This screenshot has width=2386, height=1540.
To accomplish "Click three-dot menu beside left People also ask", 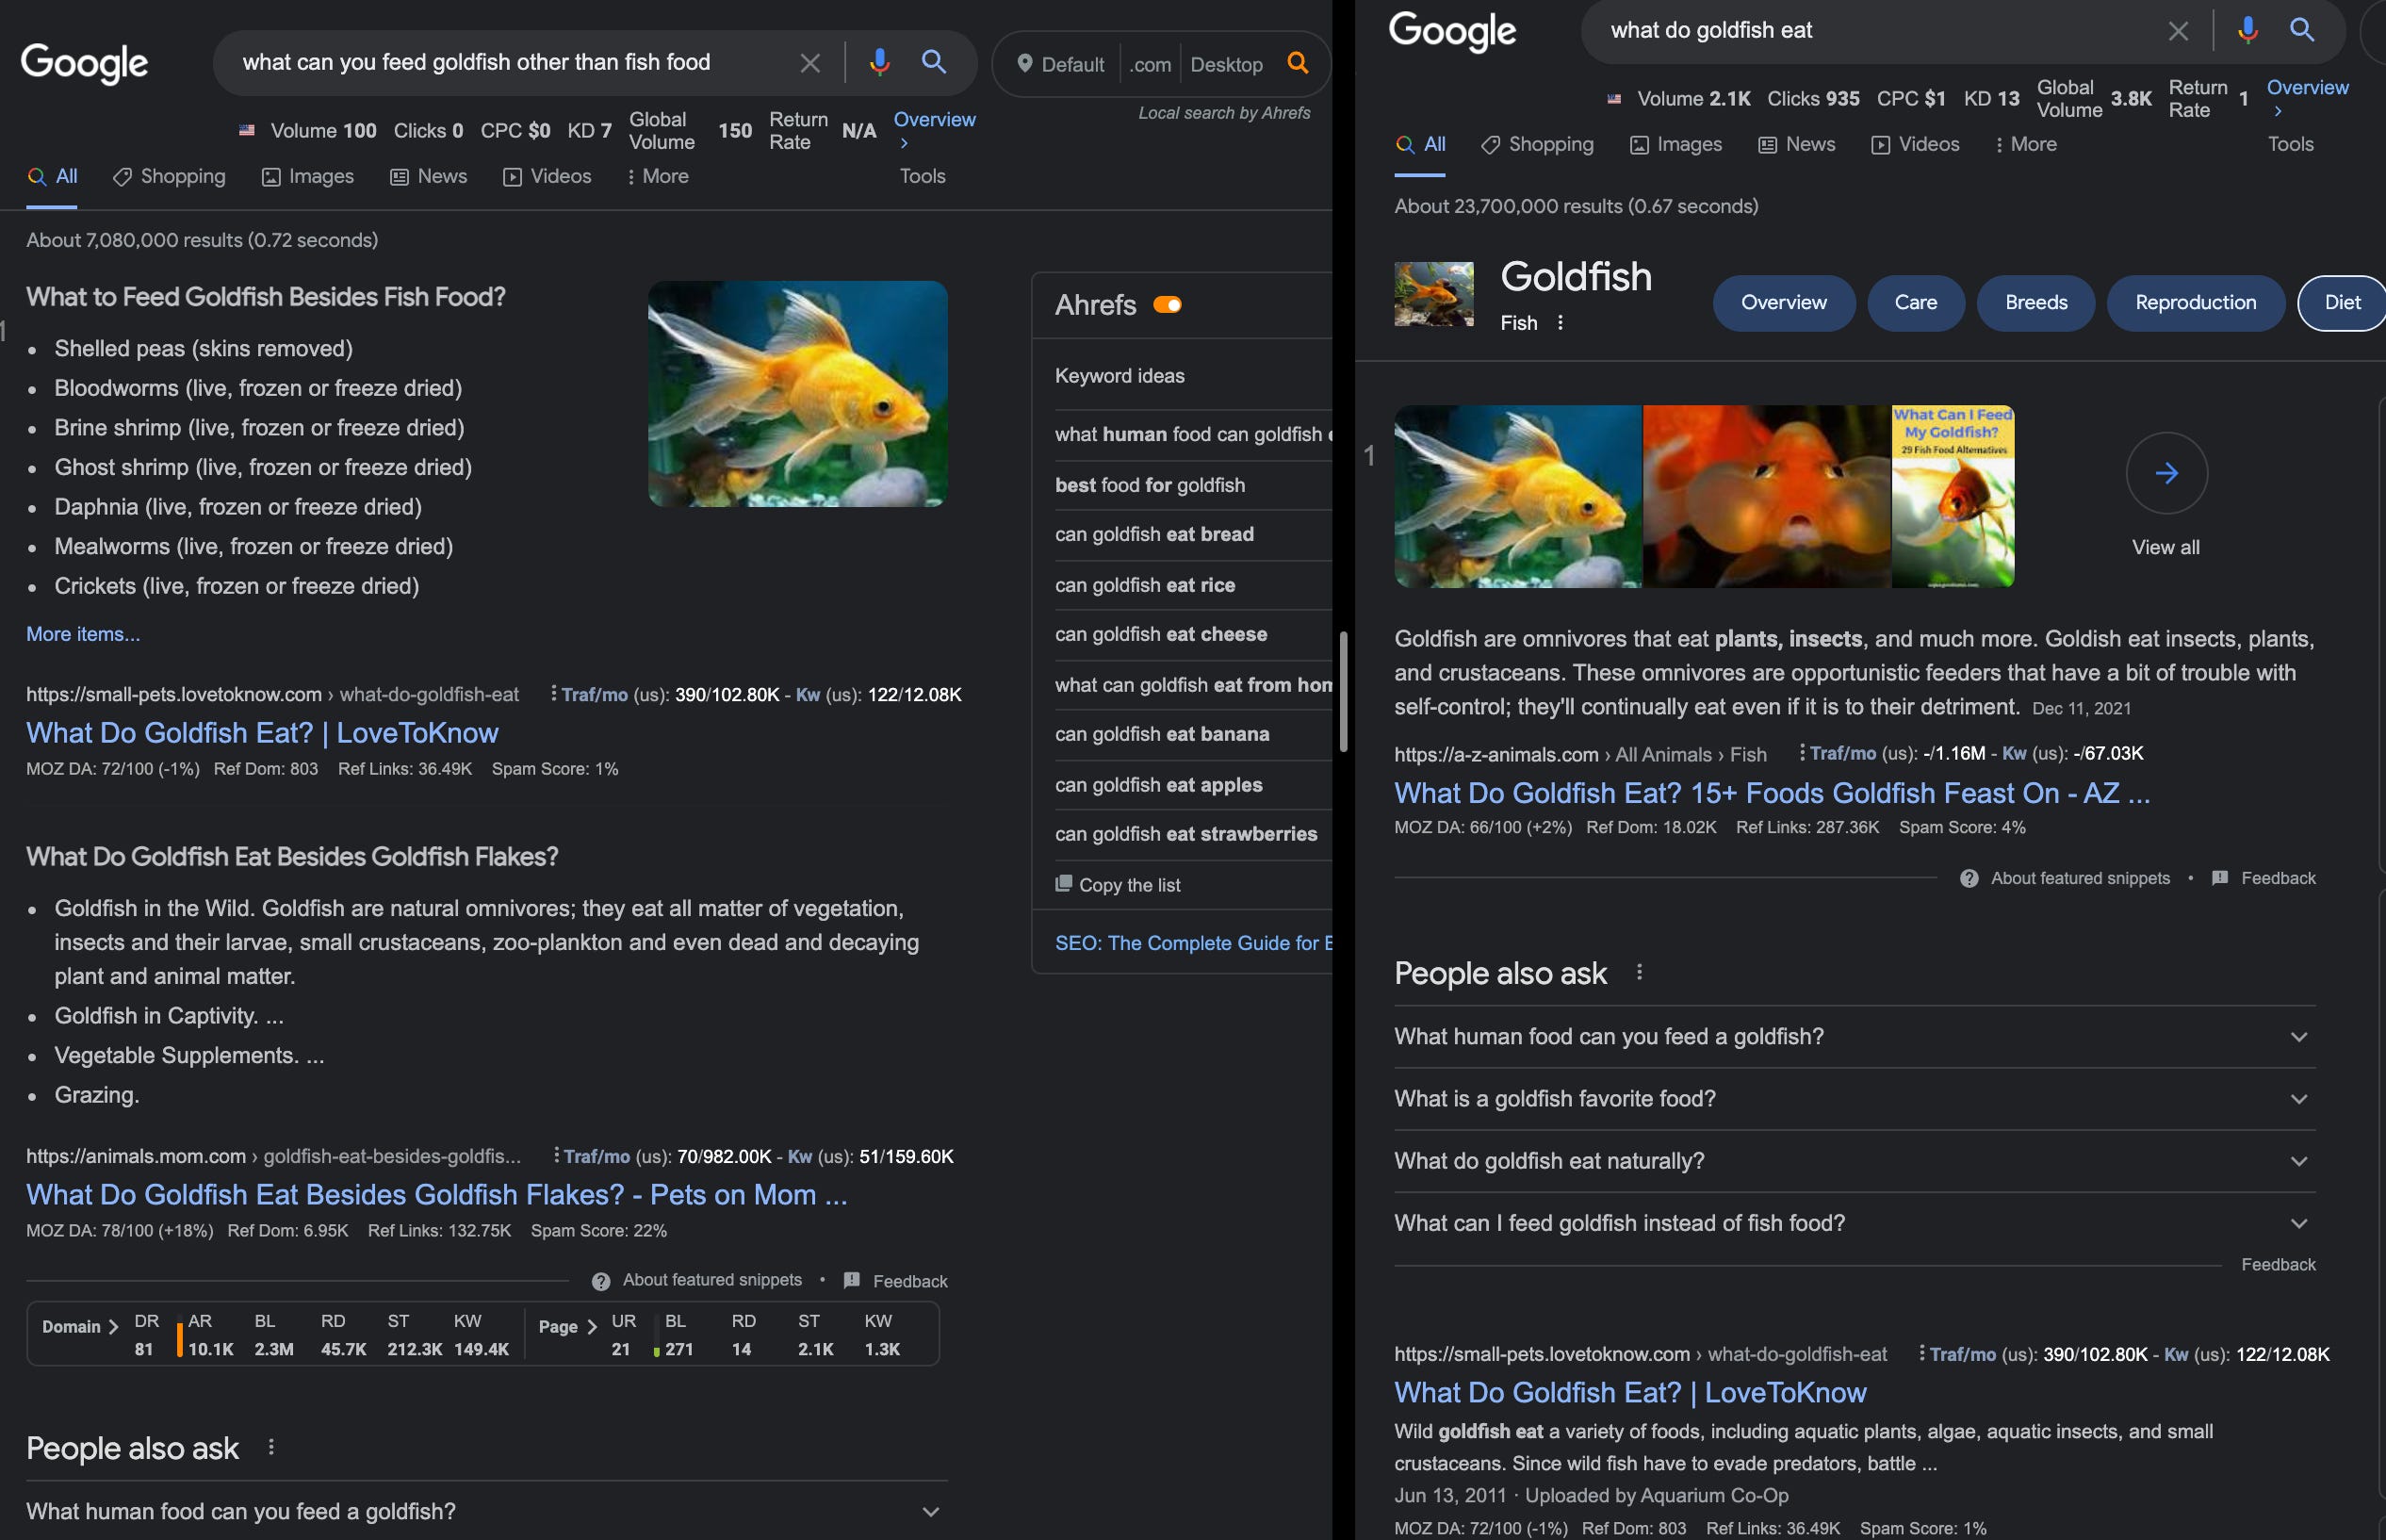I will click(x=270, y=1447).
